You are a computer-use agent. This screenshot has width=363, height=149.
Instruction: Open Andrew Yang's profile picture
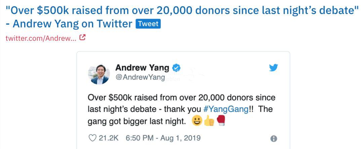point(99,74)
